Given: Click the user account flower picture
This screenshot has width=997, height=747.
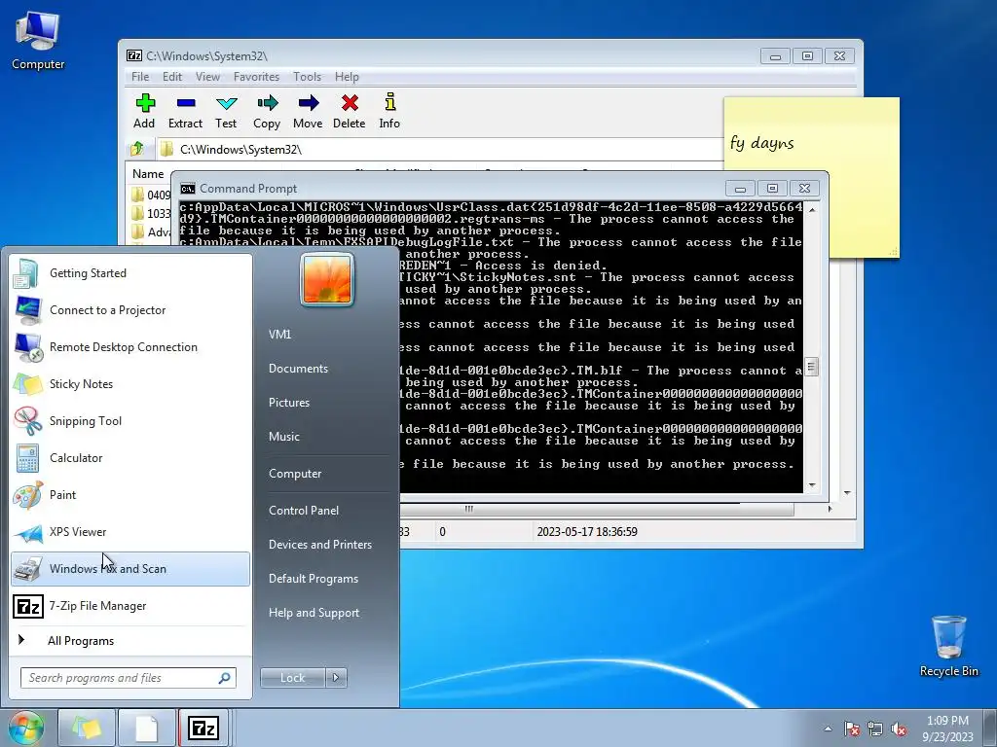Looking at the screenshot, I should [327, 279].
